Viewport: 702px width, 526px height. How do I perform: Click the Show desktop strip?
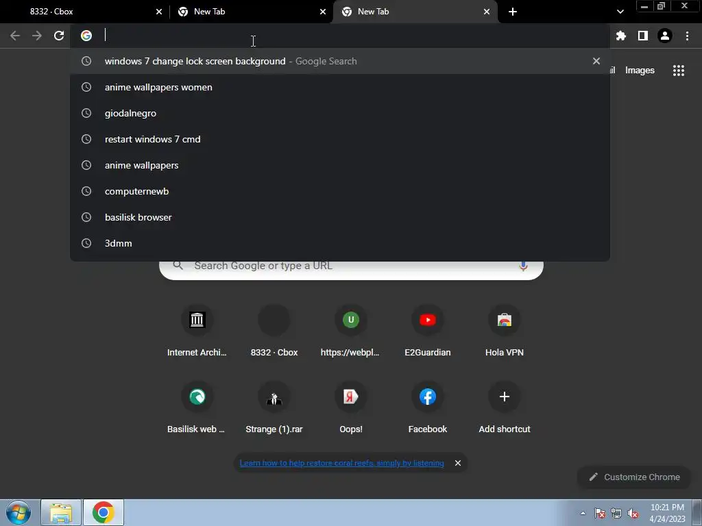pyautogui.click(x=697, y=512)
